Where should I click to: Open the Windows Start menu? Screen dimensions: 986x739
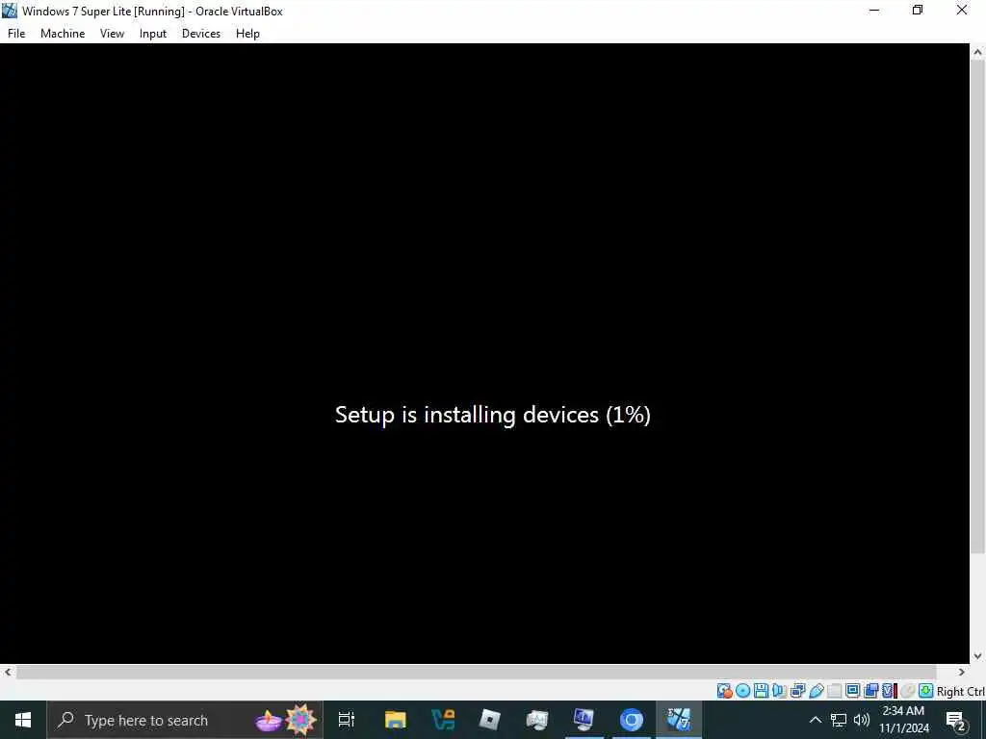pos(23,720)
